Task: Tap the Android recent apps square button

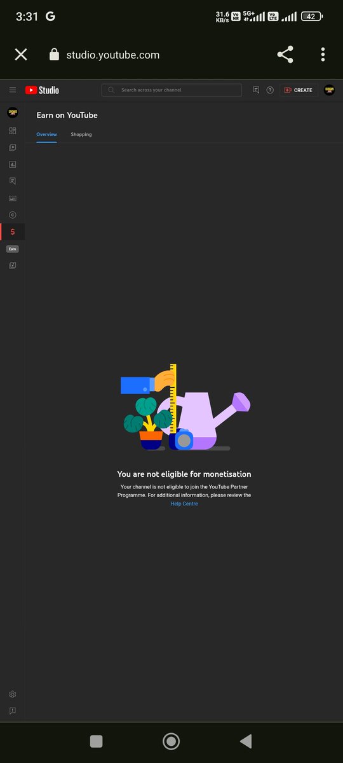Action: click(96, 741)
